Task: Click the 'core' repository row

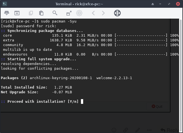Action: pyautogui.click(x=91, y=36)
